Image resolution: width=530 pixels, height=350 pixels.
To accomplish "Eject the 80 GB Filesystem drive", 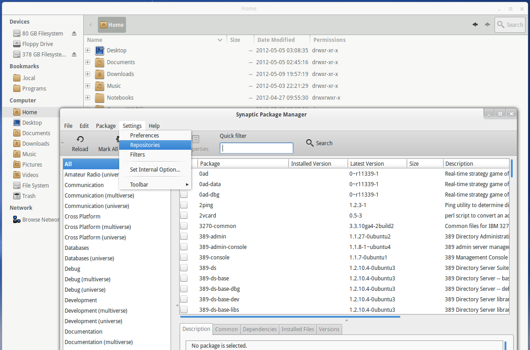I will point(74,33).
